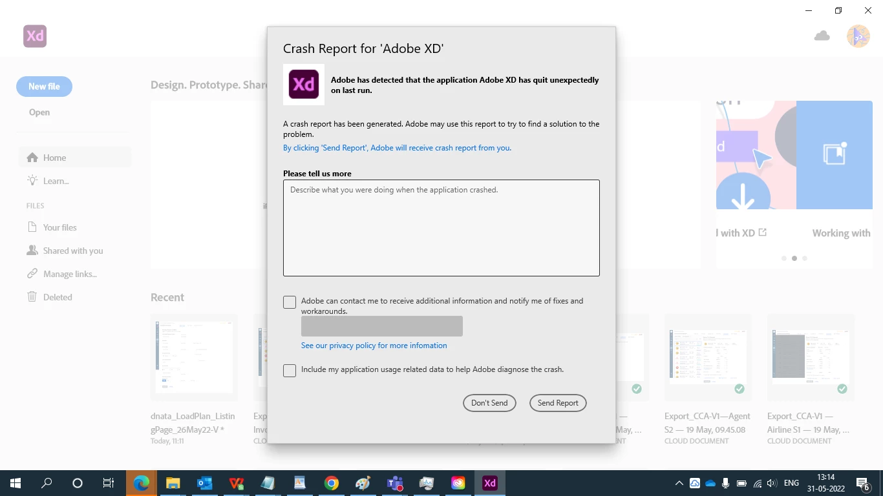Open Cortana from the taskbar
Screen dimensions: 883x496
pos(78,483)
